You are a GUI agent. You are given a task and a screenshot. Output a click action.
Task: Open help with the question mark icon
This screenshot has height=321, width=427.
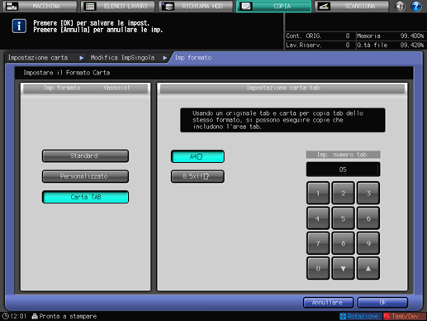(x=416, y=6)
